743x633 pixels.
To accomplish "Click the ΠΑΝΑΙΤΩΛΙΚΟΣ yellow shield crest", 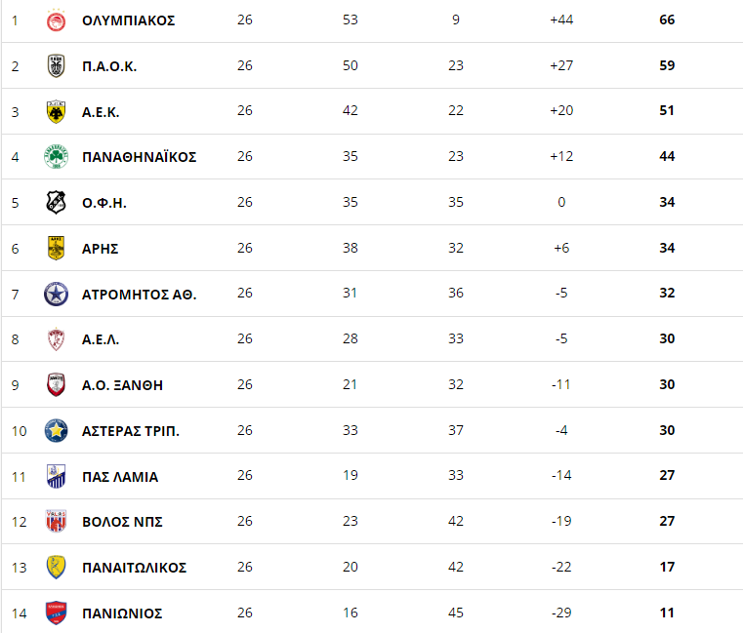I will (x=56, y=568).
